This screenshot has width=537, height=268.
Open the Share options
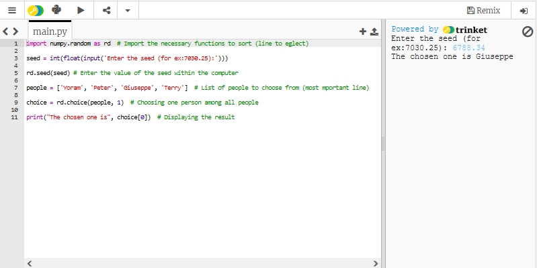106,10
